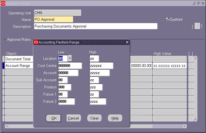
Task: Close the Accounting Flexfield Range dialog
Action: (x=127, y=42)
